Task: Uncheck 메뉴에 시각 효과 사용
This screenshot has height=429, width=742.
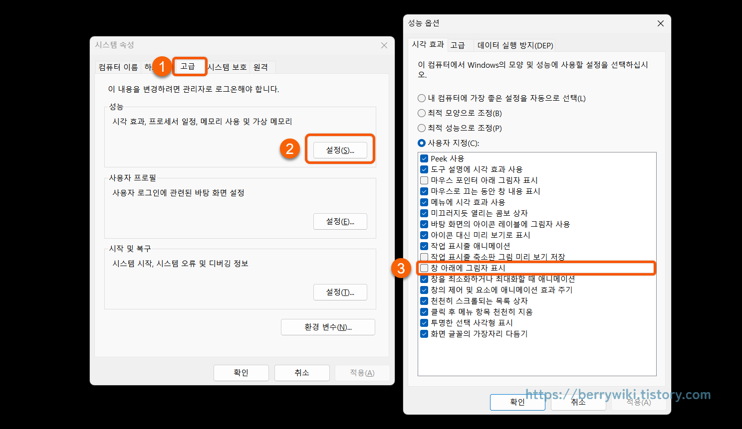Action: point(424,202)
